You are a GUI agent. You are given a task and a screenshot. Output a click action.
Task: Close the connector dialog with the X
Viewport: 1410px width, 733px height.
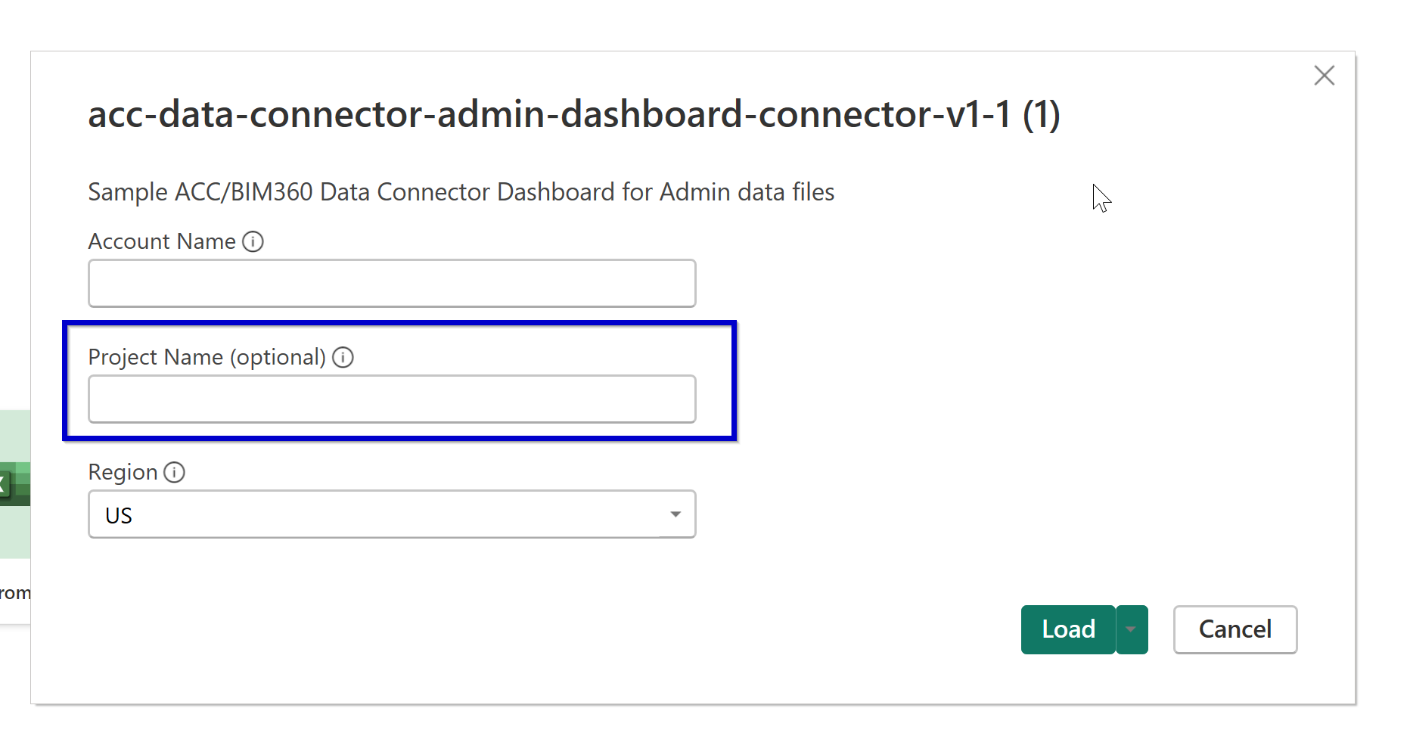coord(1325,76)
